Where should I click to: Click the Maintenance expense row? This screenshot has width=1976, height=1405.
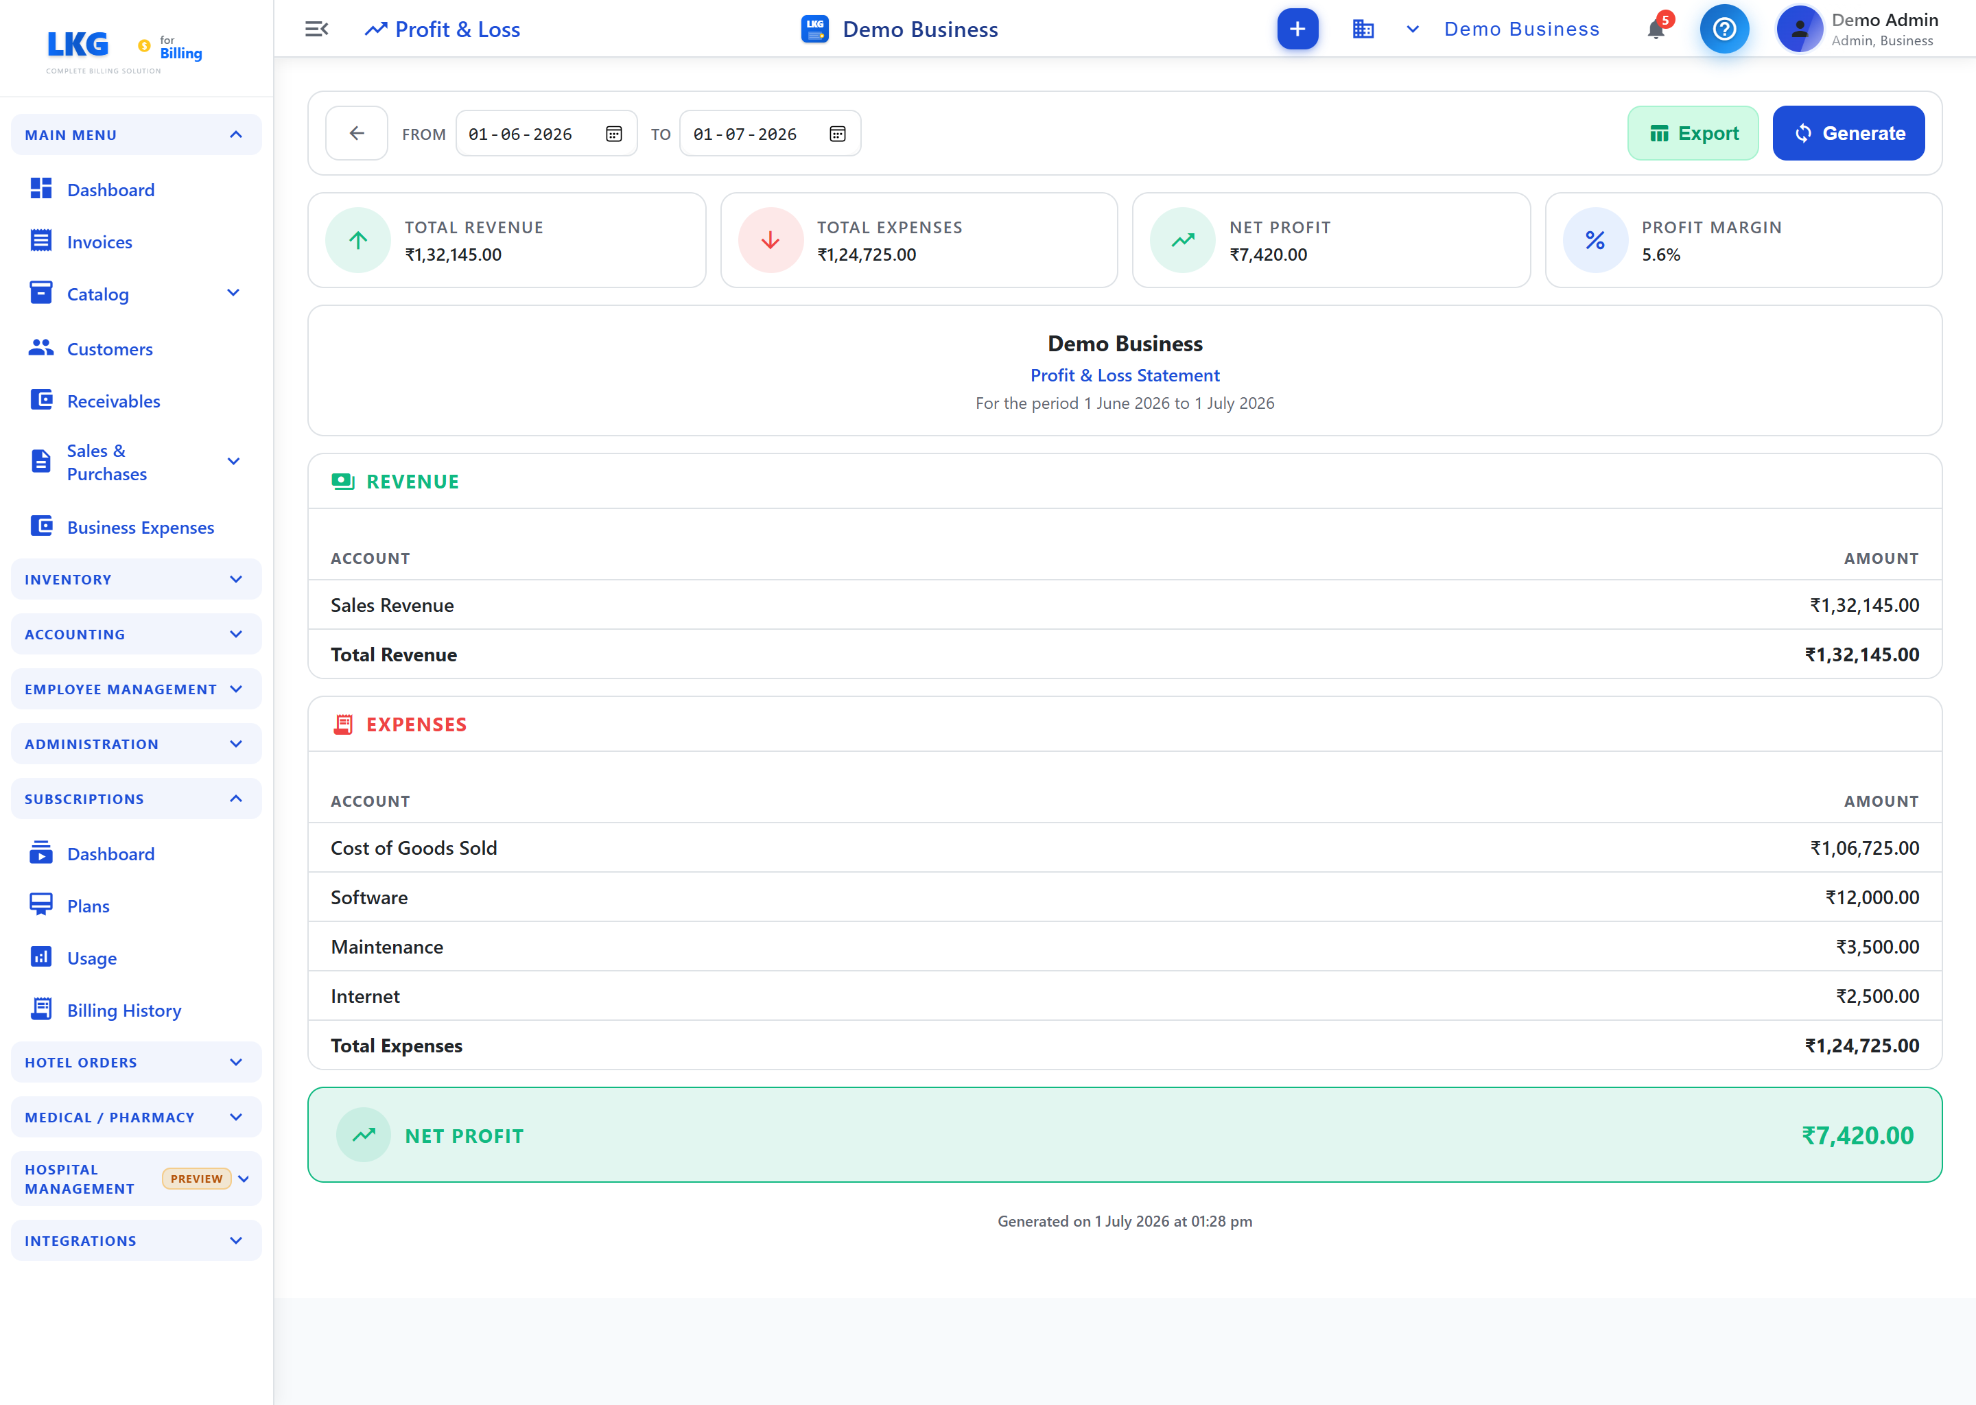tap(1125, 947)
